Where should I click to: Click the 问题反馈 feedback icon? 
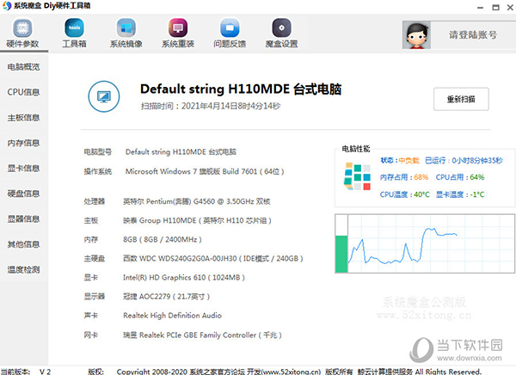click(230, 31)
